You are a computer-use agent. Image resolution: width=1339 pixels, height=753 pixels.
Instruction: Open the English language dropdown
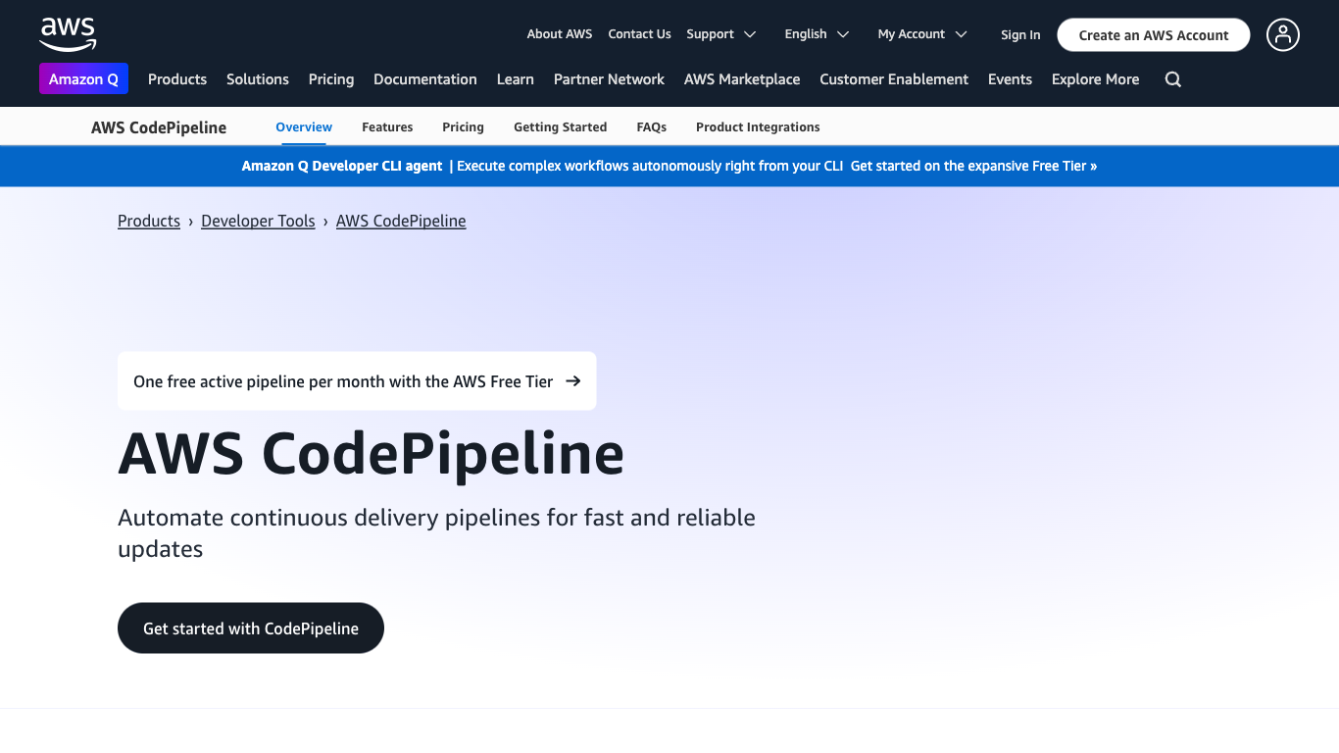click(818, 34)
